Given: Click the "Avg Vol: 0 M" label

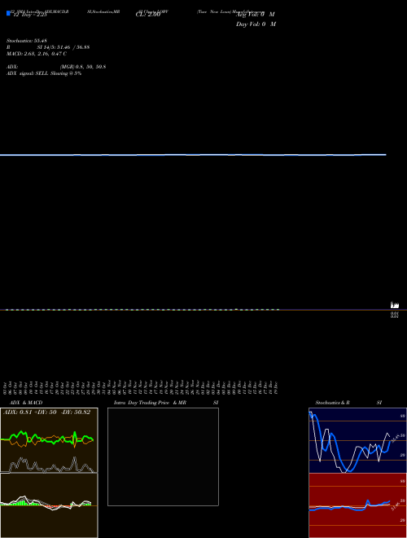Looking at the screenshot, I should pos(256,15).
